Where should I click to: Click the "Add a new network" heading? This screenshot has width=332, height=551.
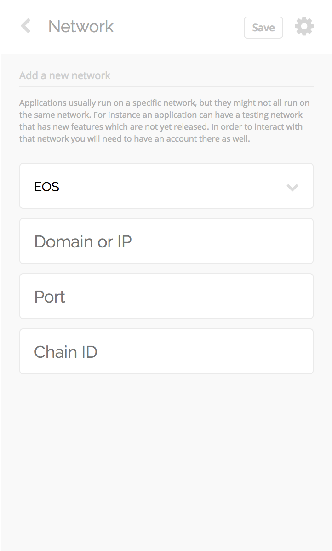pyautogui.click(x=65, y=75)
